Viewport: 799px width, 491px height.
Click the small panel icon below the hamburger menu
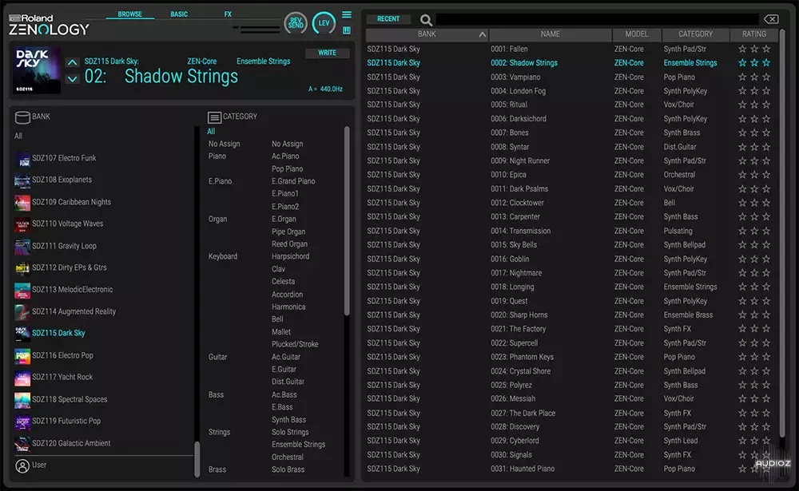(x=347, y=30)
